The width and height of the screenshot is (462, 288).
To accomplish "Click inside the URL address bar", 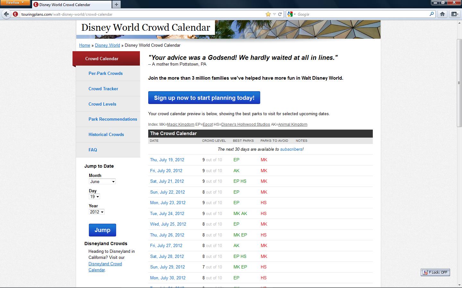I will tap(141, 14).
